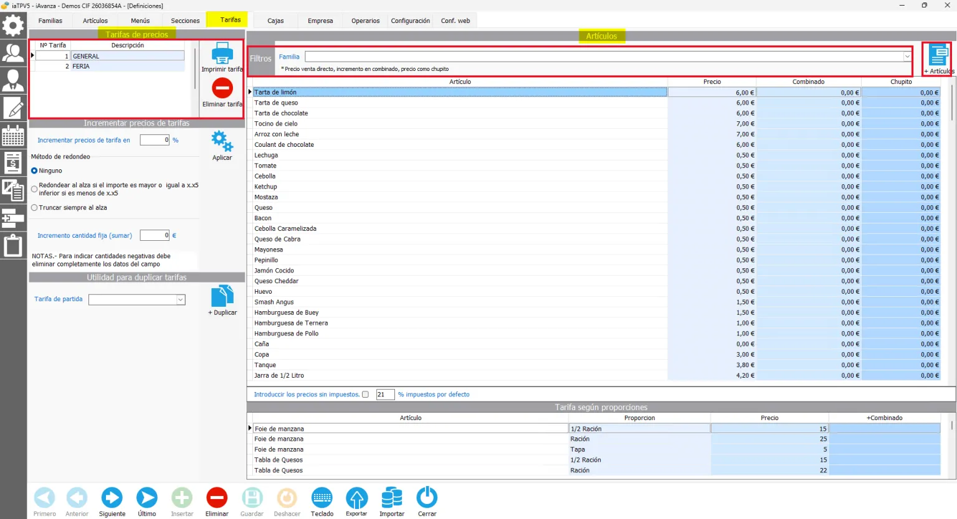This screenshot has width=957, height=519.
Task: Click the Incrementar precios percentage field
Action: [x=155, y=140]
